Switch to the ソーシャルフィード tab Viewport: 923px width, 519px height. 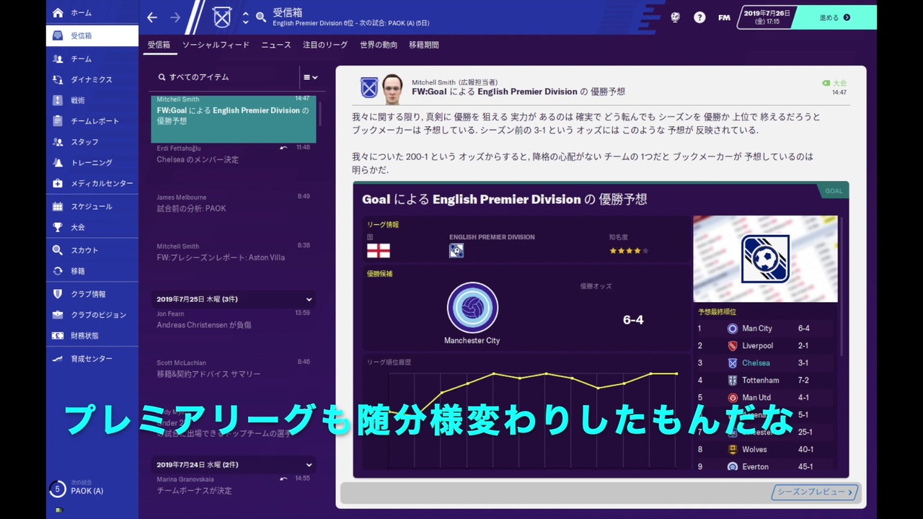pyautogui.click(x=216, y=45)
